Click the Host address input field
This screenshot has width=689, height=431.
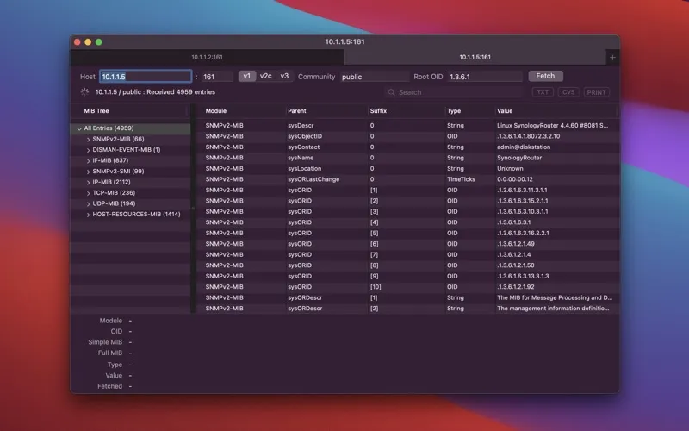tap(146, 77)
